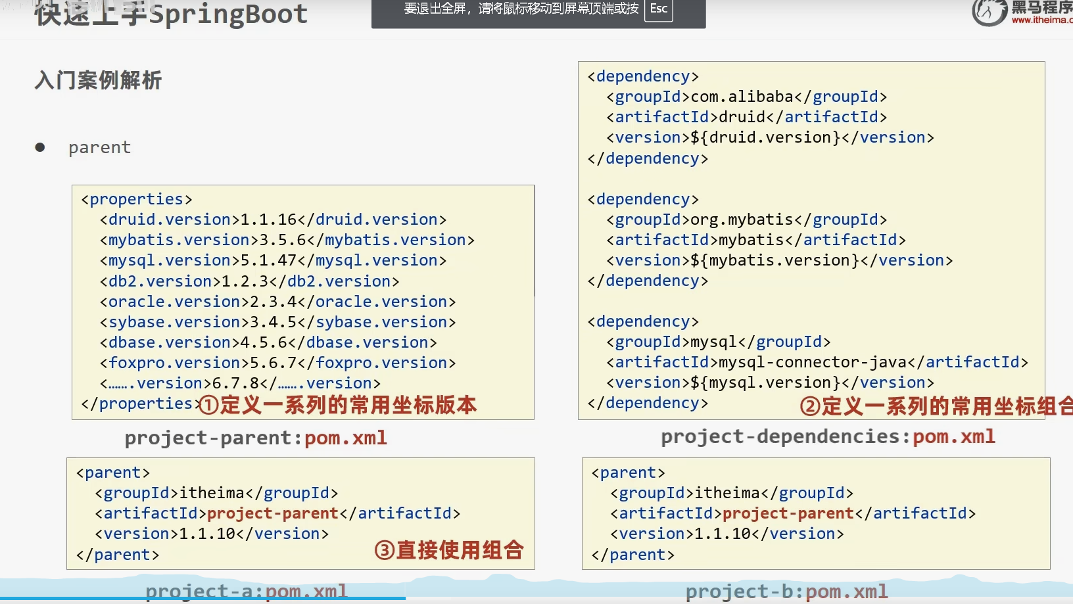The width and height of the screenshot is (1073, 604).
Task: Click the foxpro.version 5.6.7 property line
Action: click(x=277, y=363)
